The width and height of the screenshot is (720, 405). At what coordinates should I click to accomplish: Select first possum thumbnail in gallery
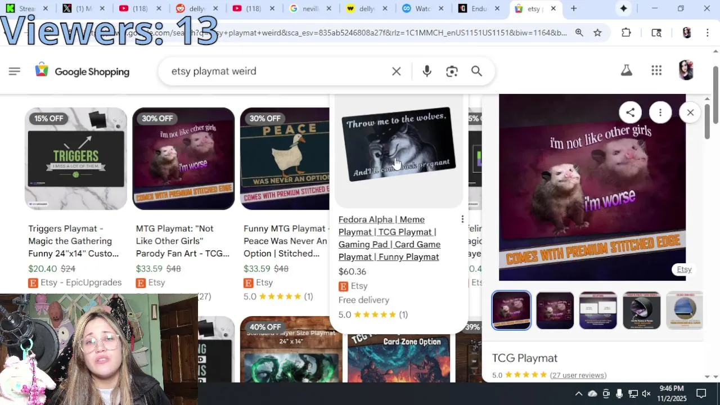pyautogui.click(x=511, y=310)
